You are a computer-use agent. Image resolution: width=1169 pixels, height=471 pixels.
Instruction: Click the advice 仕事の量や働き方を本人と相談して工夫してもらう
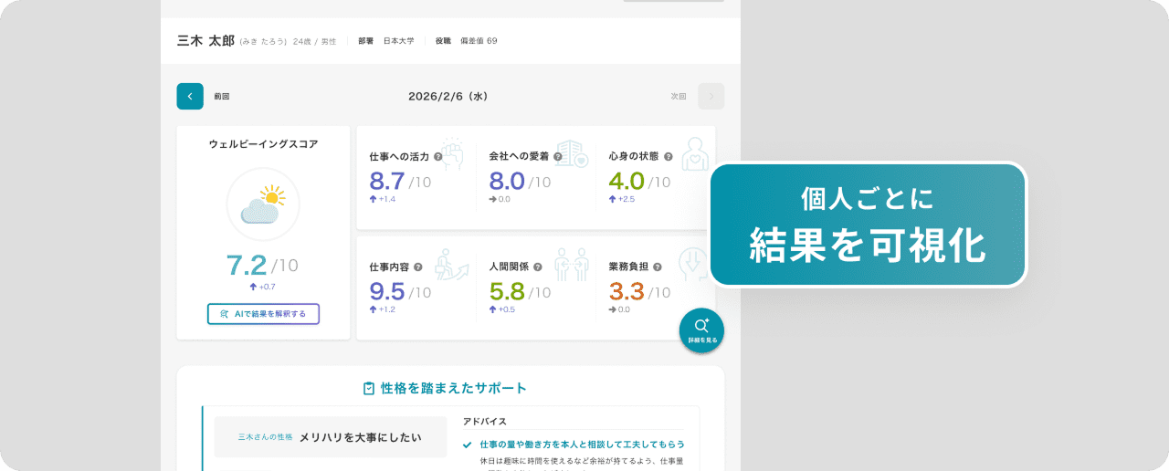point(582,445)
